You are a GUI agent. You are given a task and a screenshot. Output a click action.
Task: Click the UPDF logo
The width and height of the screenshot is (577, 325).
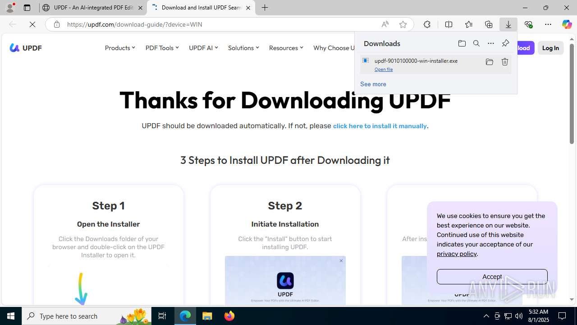coord(26,48)
